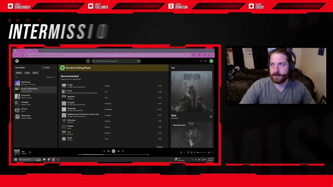The image size is (333, 187).
Task: Skip to next track
Action: point(118,151)
